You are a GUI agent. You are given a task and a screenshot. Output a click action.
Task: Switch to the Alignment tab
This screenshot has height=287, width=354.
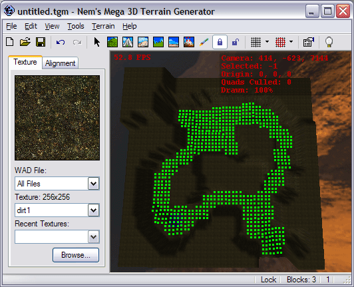click(60, 63)
